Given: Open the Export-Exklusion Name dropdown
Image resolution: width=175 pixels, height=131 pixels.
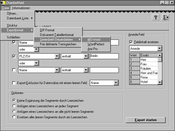Looking at the screenshot, I should point(116,83).
